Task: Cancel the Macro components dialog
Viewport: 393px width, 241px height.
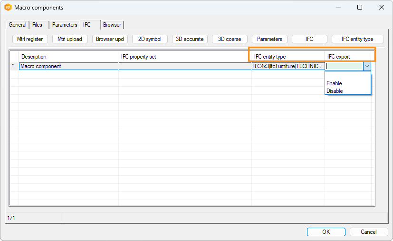Action: [369, 232]
